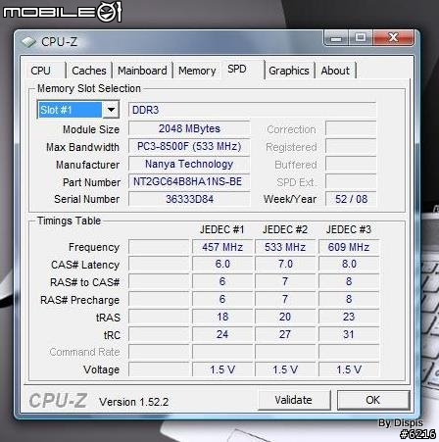Click tRC value 24
Viewport: 439px width, 442px height.
(222, 334)
